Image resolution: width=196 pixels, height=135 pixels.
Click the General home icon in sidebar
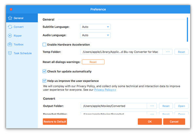(x=10, y=18)
